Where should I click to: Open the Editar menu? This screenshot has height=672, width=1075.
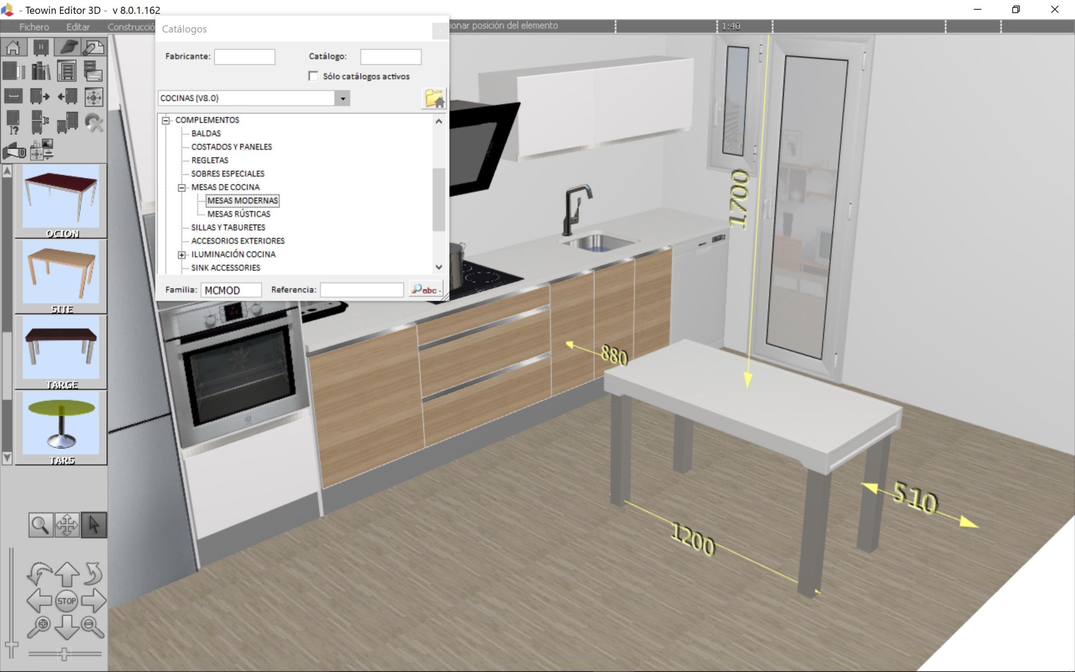click(x=78, y=26)
